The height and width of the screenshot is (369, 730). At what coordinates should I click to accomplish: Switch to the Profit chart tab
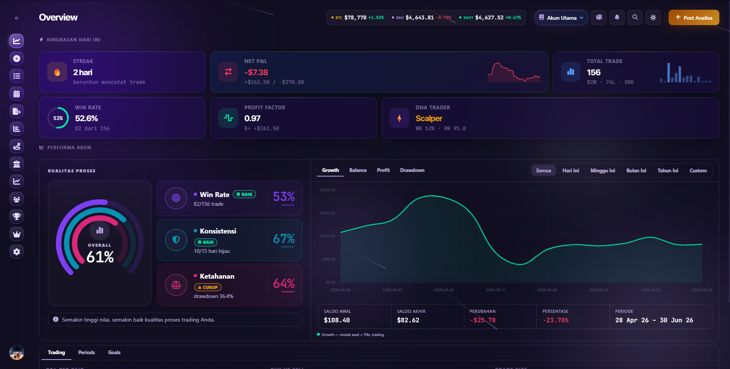(x=383, y=170)
